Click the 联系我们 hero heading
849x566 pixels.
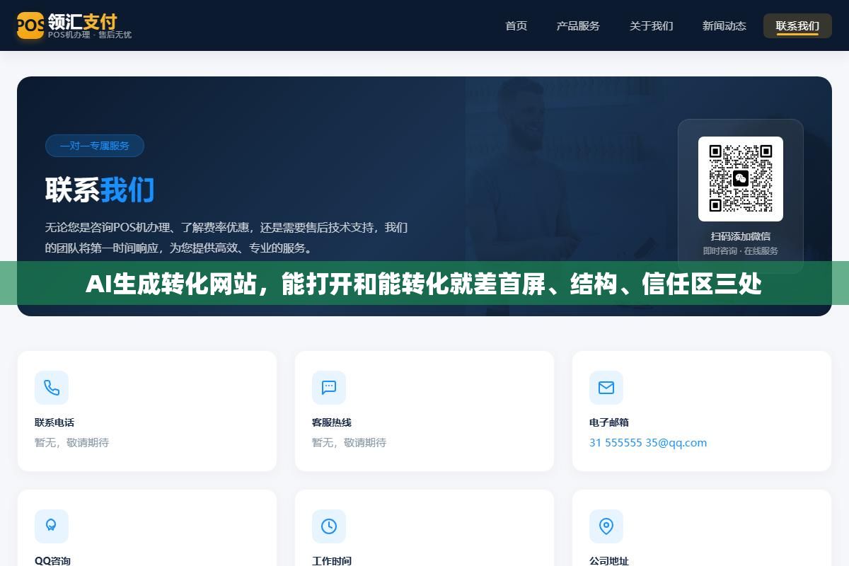pos(100,190)
